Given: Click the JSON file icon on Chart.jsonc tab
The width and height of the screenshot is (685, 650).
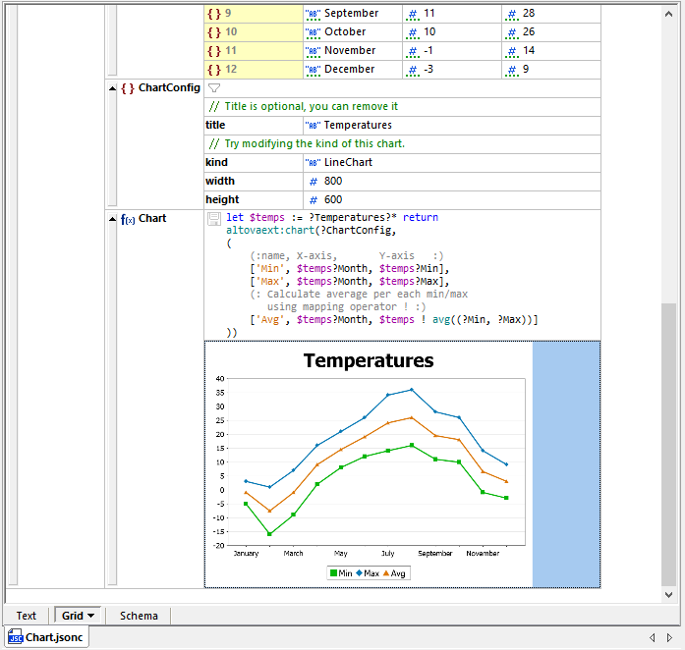Looking at the screenshot, I should click(x=15, y=637).
